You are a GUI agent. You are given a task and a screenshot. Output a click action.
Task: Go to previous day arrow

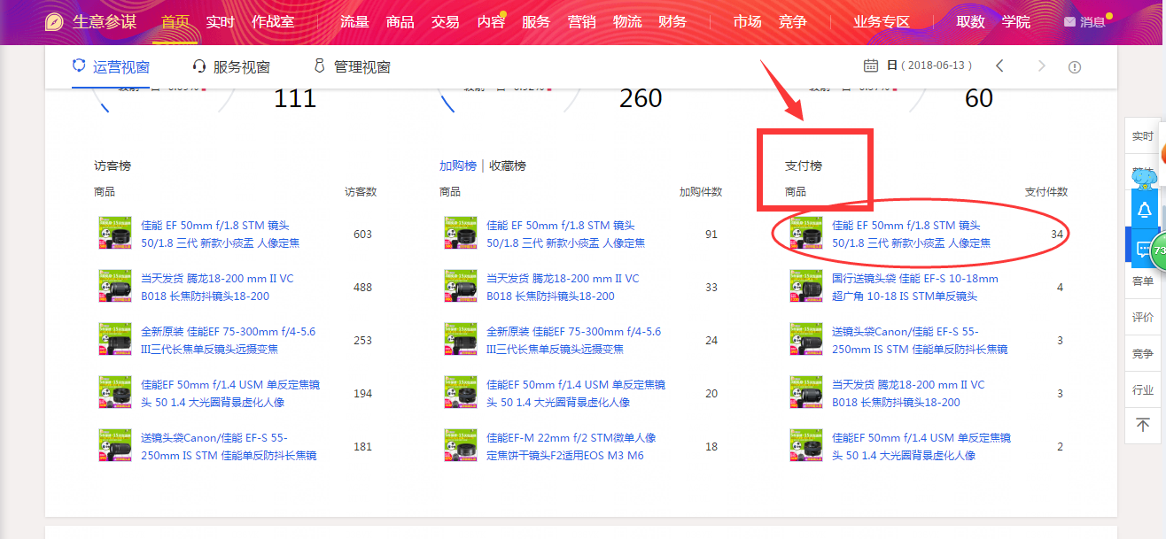coord(999,65)
